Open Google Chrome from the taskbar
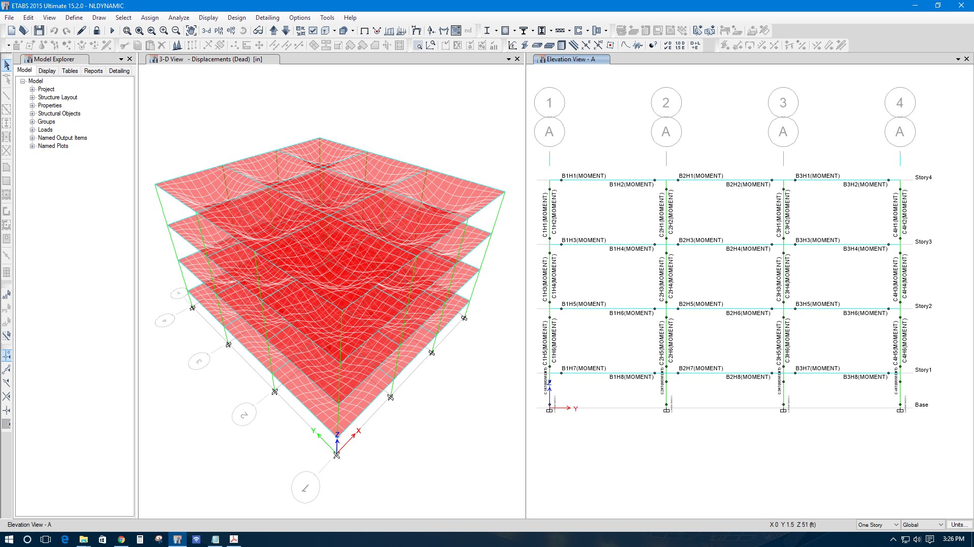 coord(121,539)
